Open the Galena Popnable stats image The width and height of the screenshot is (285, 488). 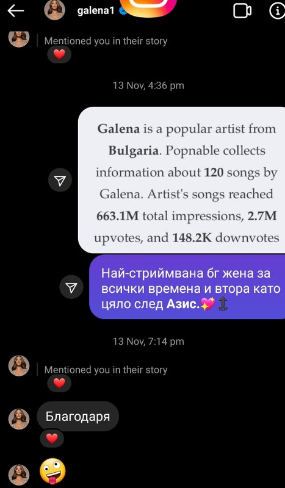tap(182, 180)
